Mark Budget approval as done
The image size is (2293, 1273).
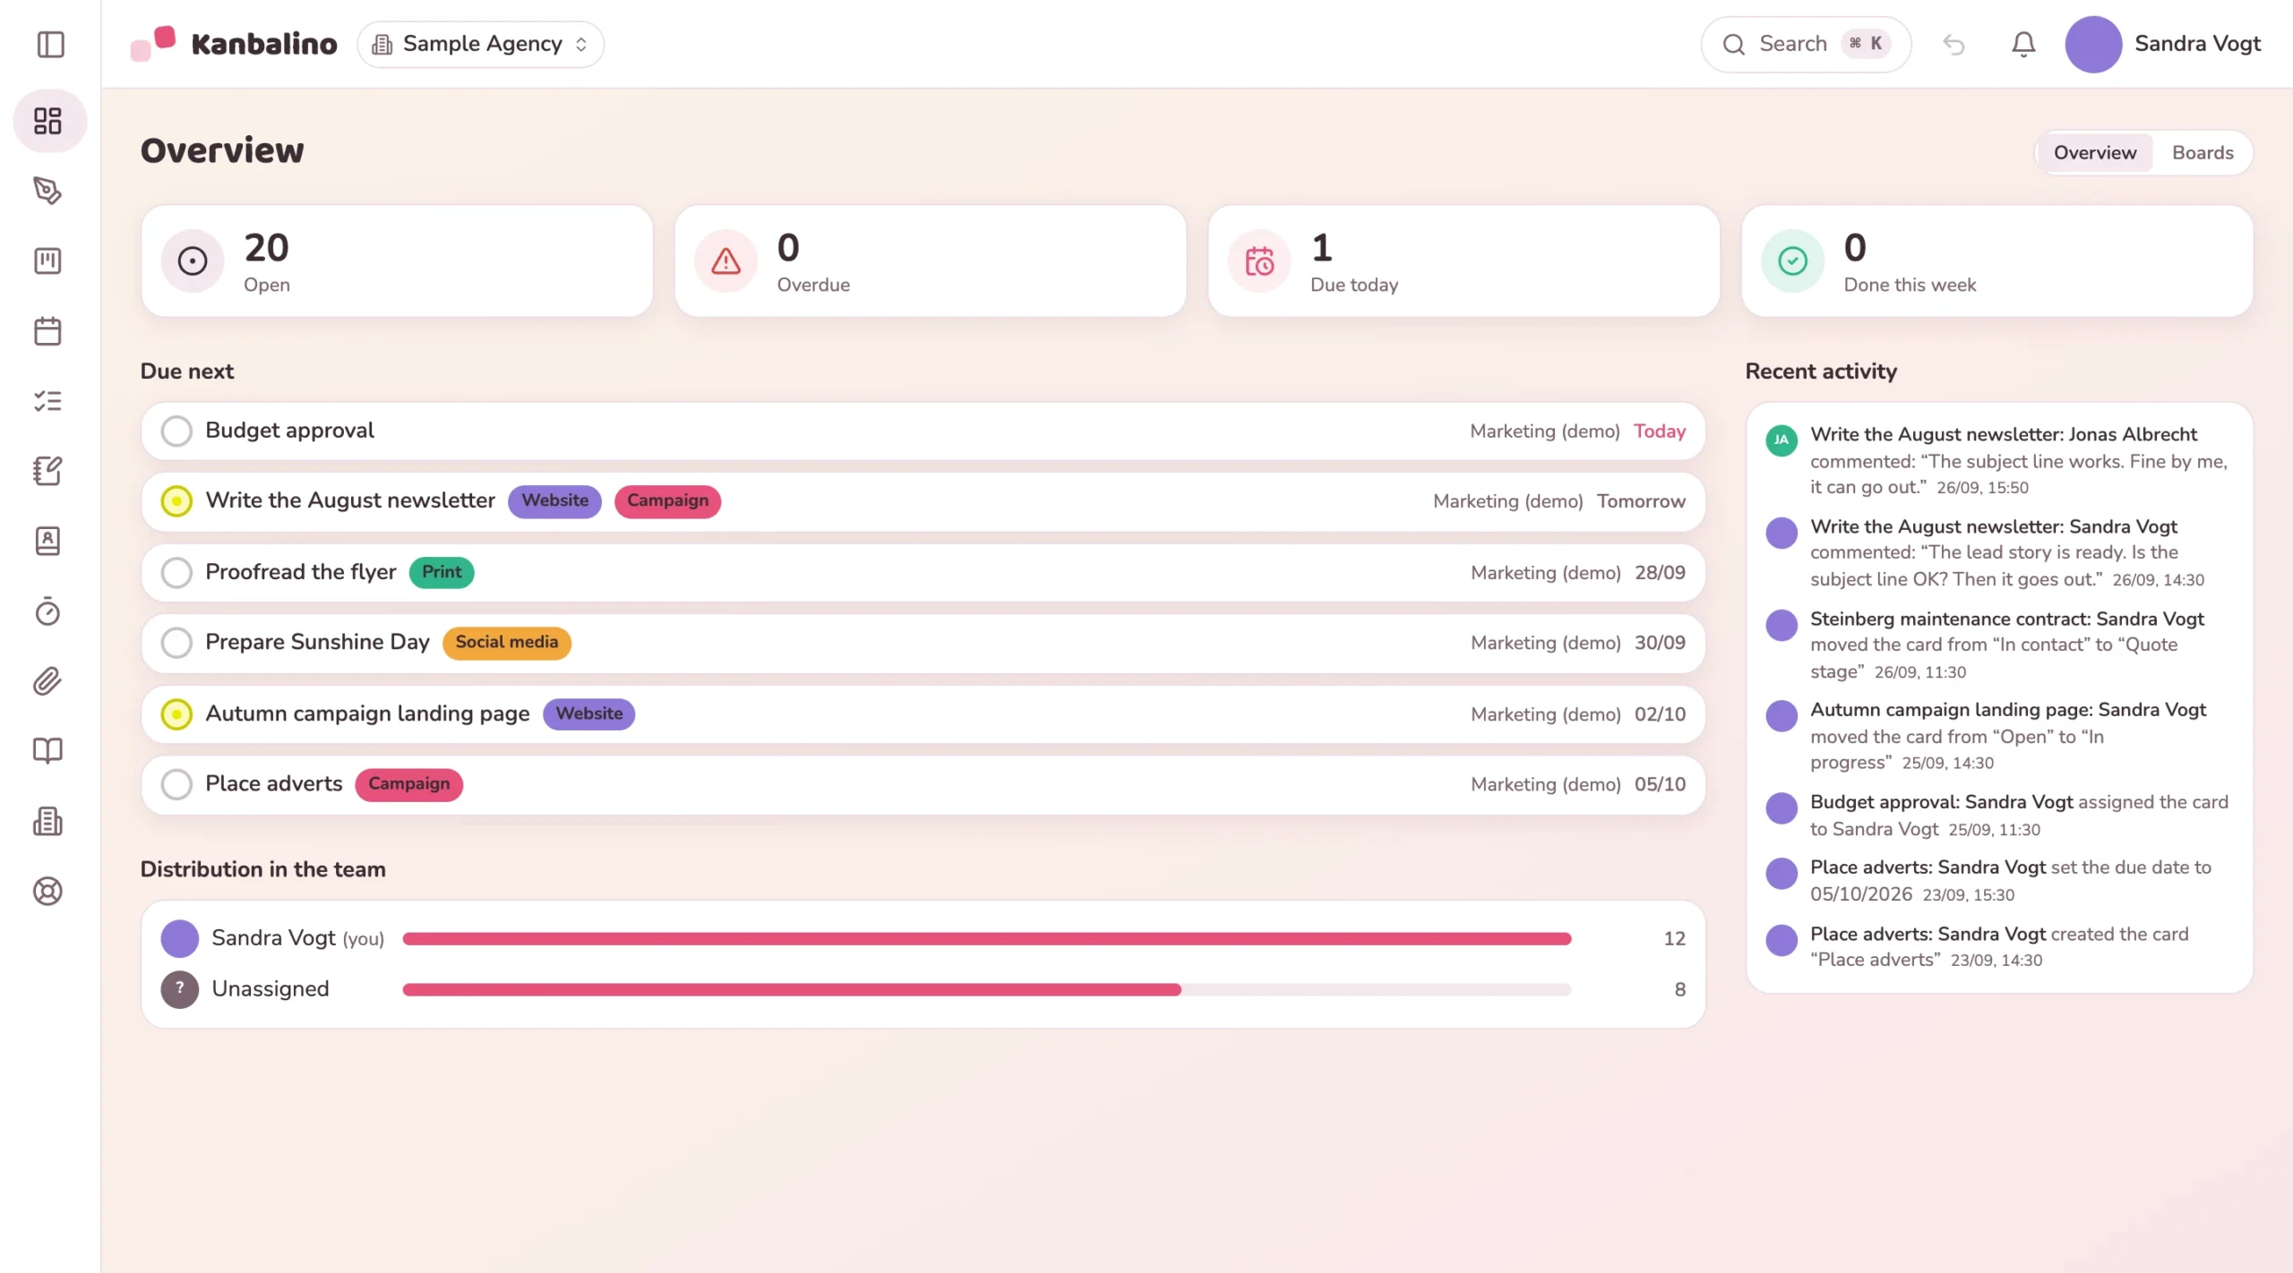click(176, 431)
